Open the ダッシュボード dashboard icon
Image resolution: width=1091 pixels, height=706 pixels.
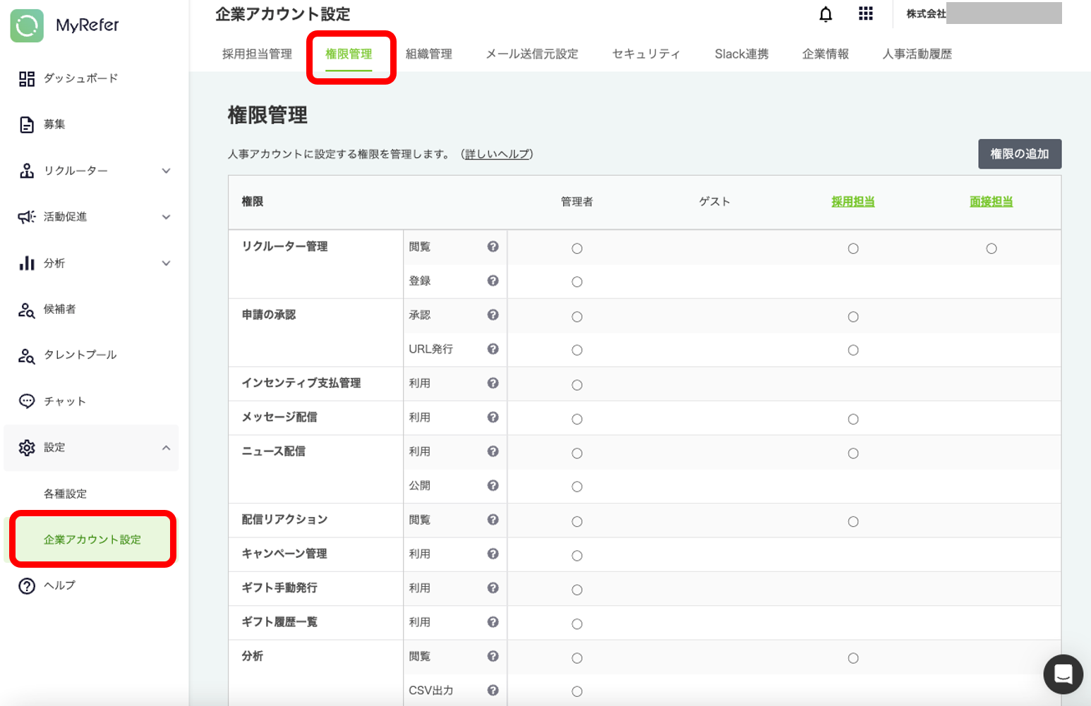27,78
